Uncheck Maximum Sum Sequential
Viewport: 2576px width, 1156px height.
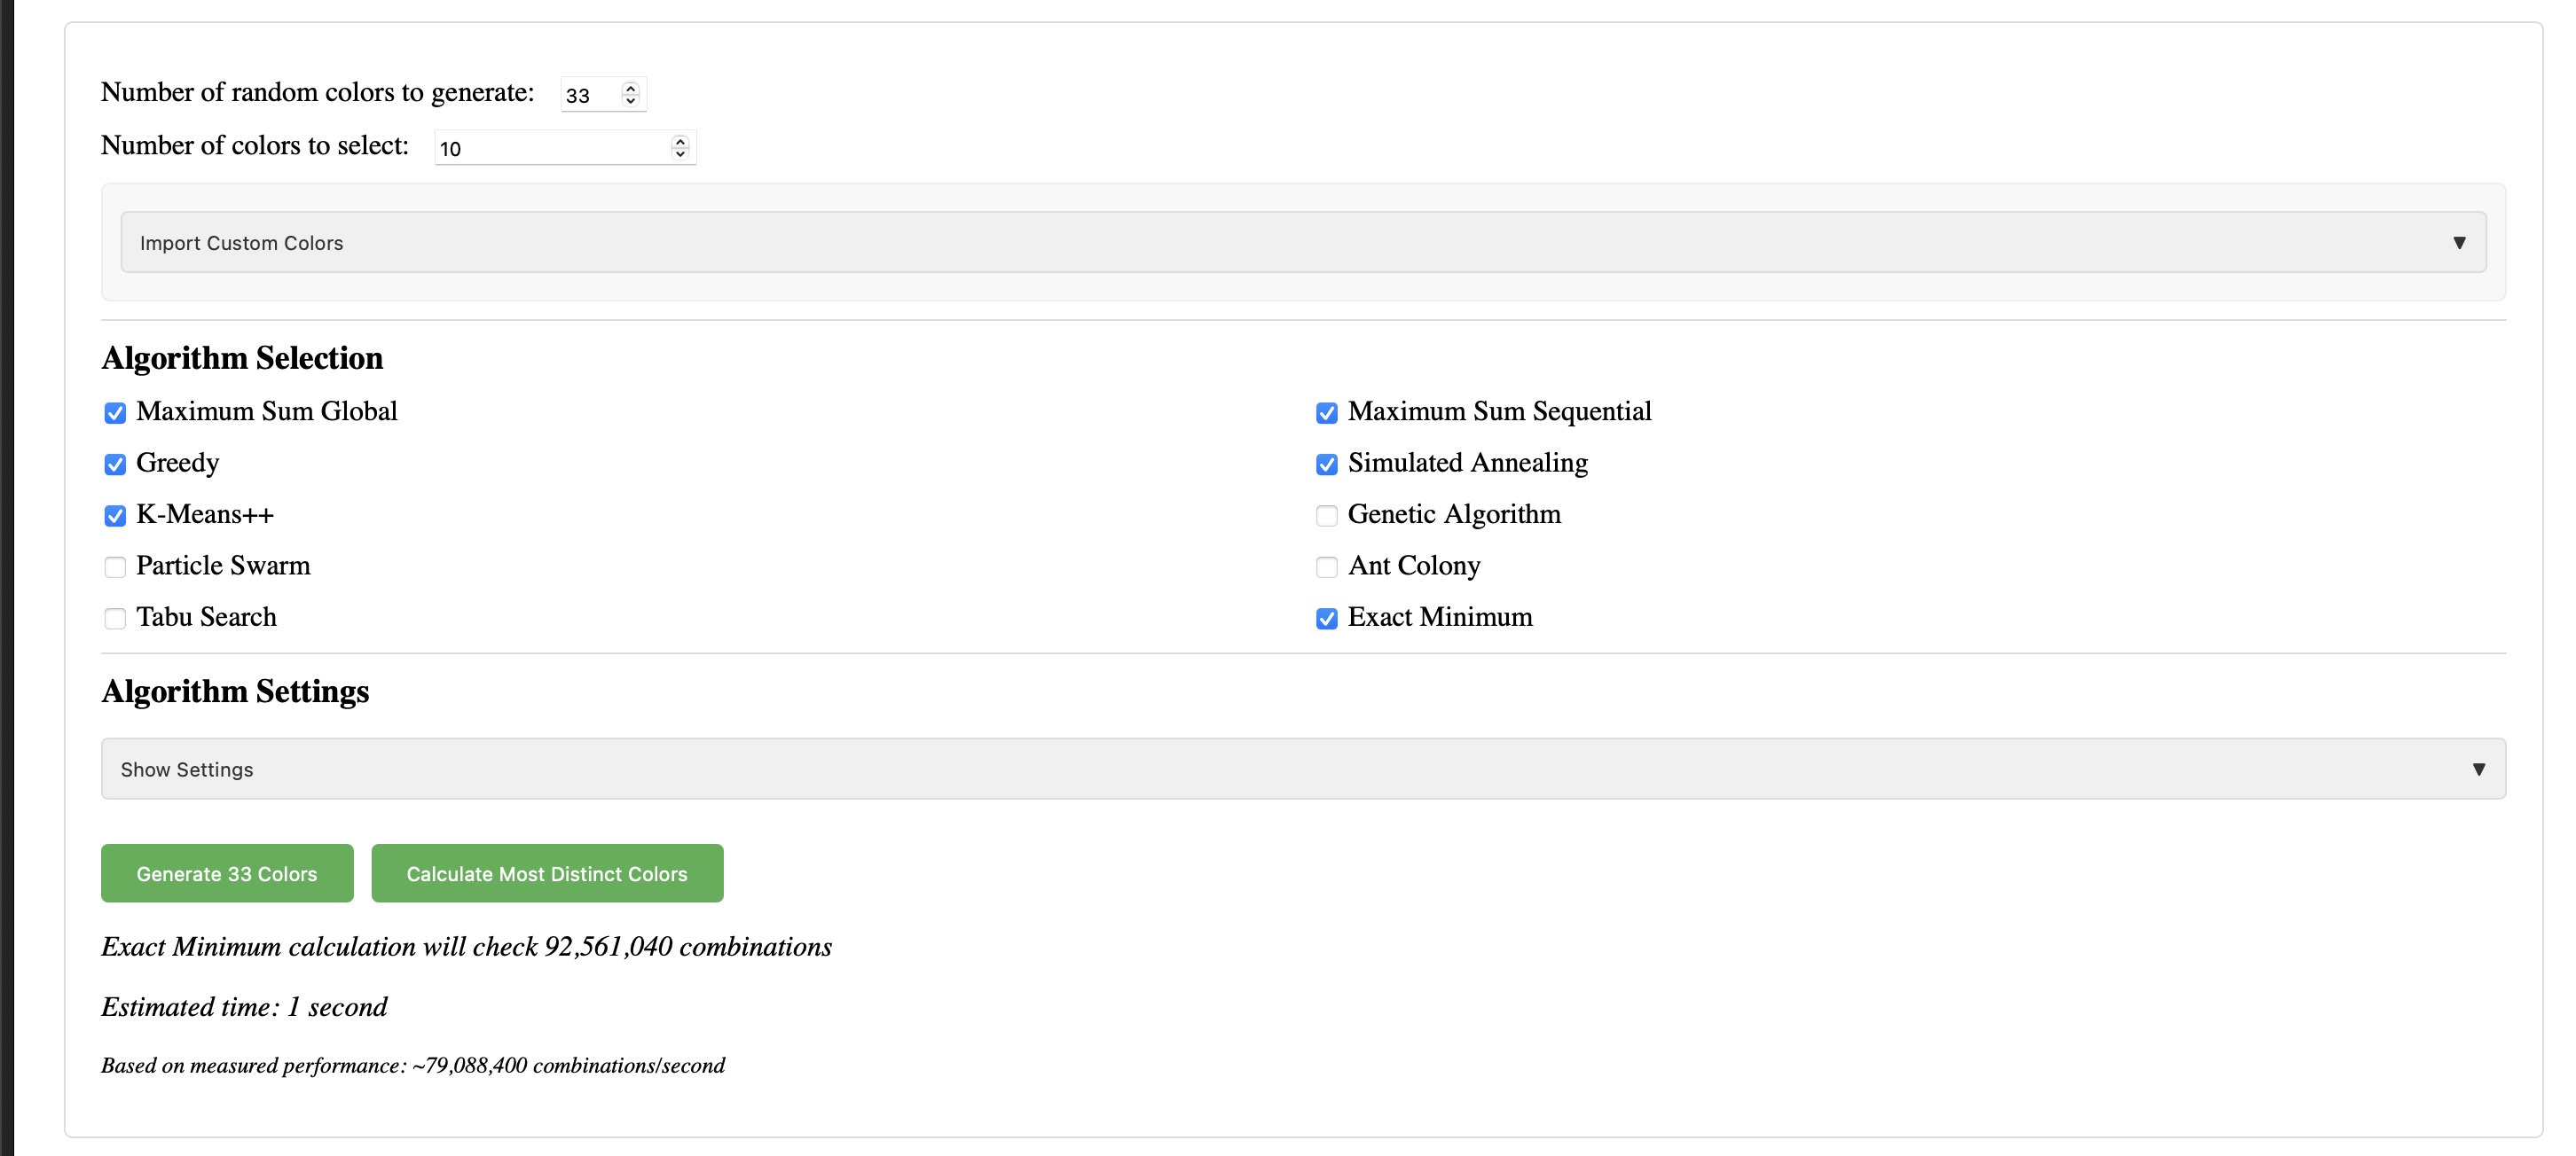(1326, 412)
